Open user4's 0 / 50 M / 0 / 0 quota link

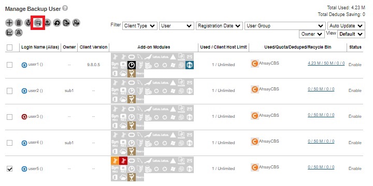(x=321, y=141)
